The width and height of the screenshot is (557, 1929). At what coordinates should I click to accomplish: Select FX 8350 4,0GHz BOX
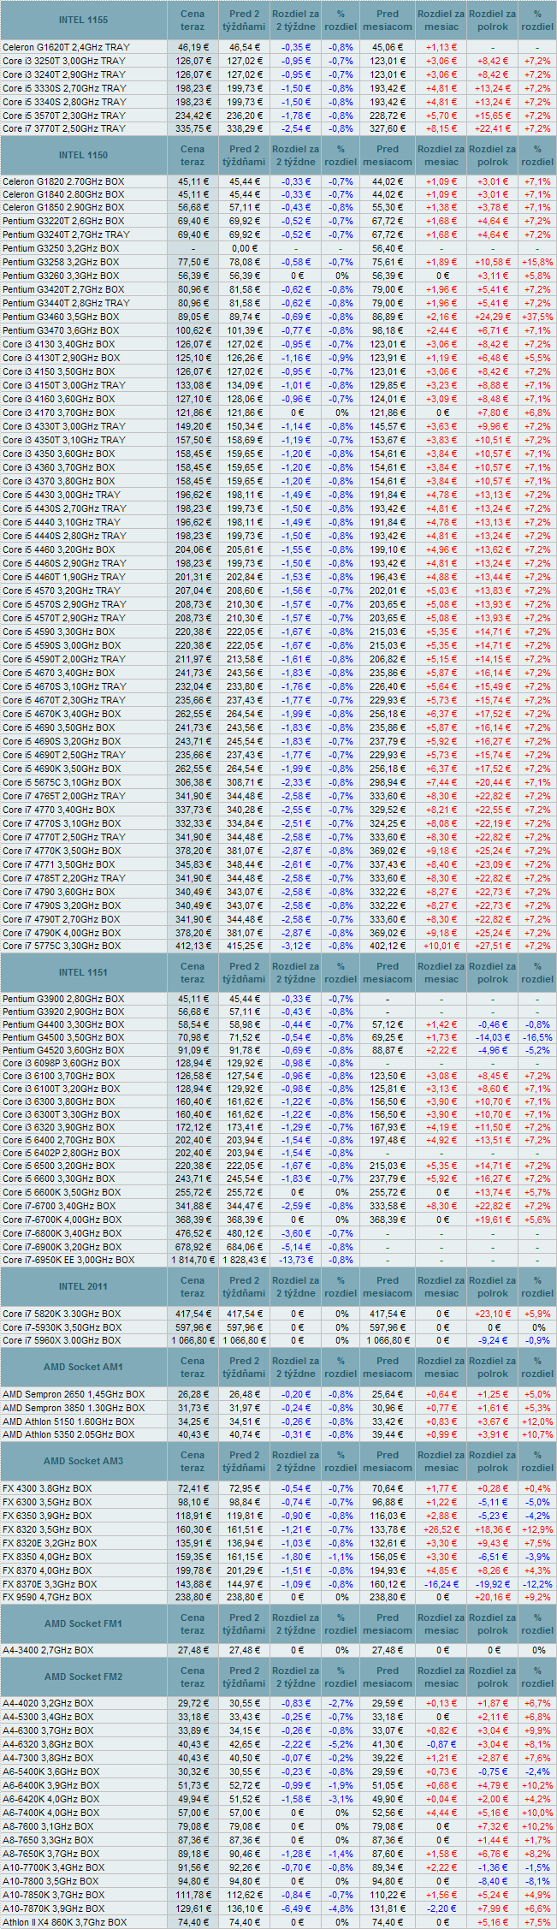[47, 1557]
